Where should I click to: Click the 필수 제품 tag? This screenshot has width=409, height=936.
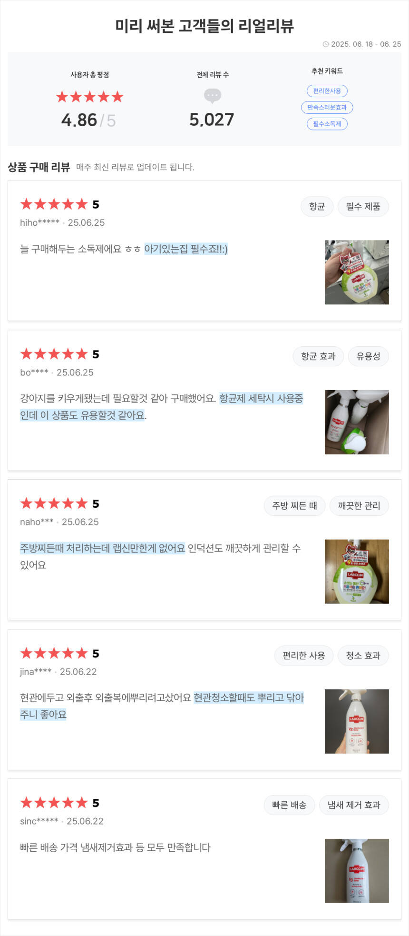(363, 206)
